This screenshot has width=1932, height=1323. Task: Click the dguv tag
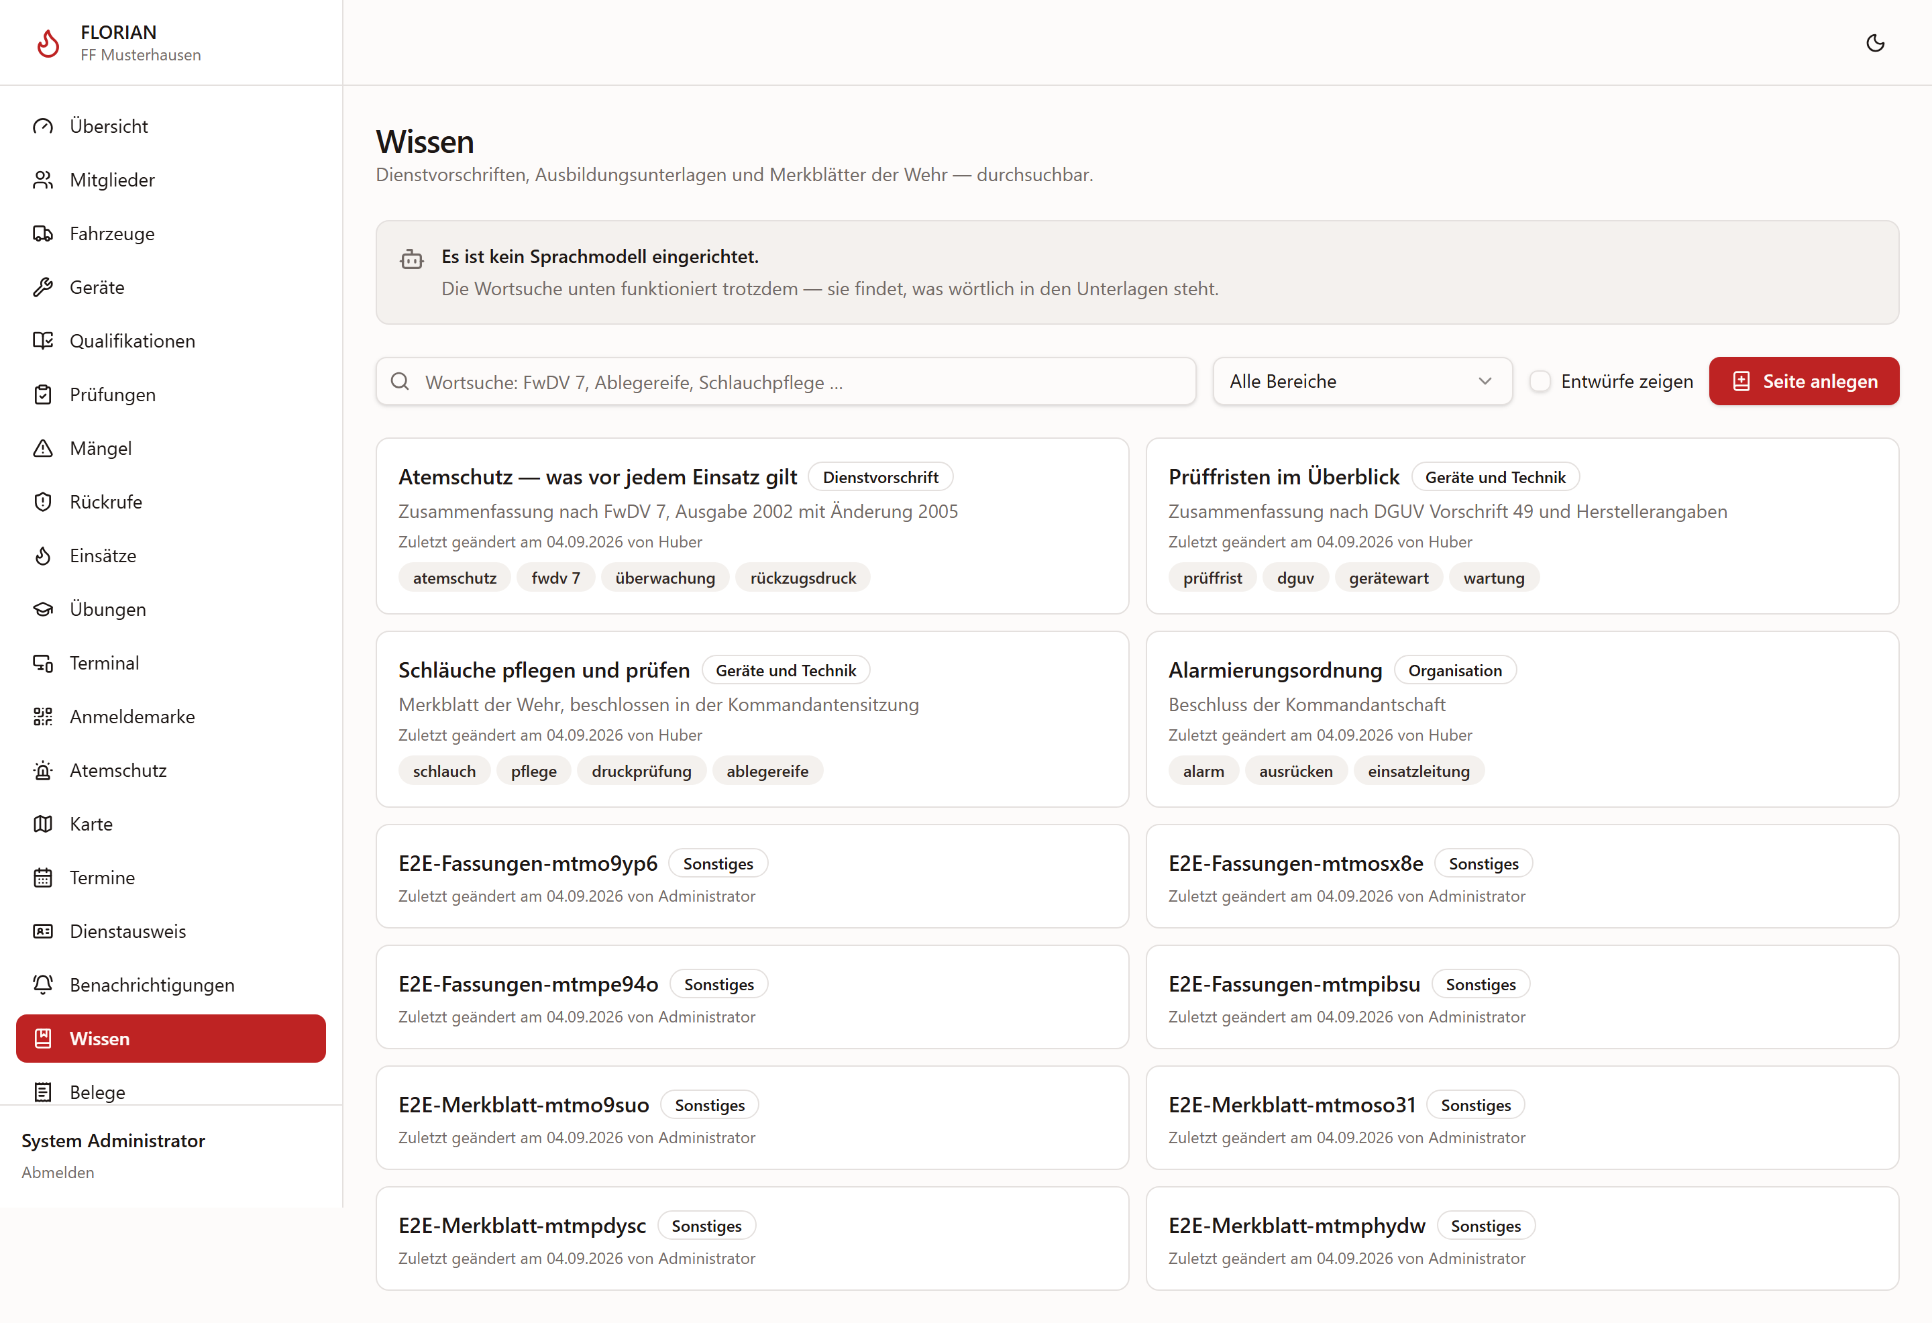[x=1295, y=577]
